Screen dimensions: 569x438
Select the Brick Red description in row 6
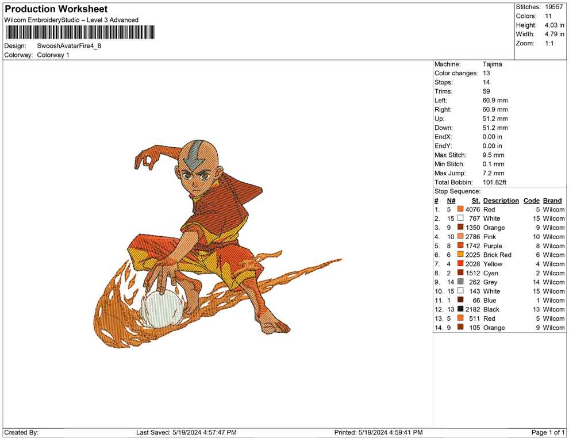click(497, 255)
